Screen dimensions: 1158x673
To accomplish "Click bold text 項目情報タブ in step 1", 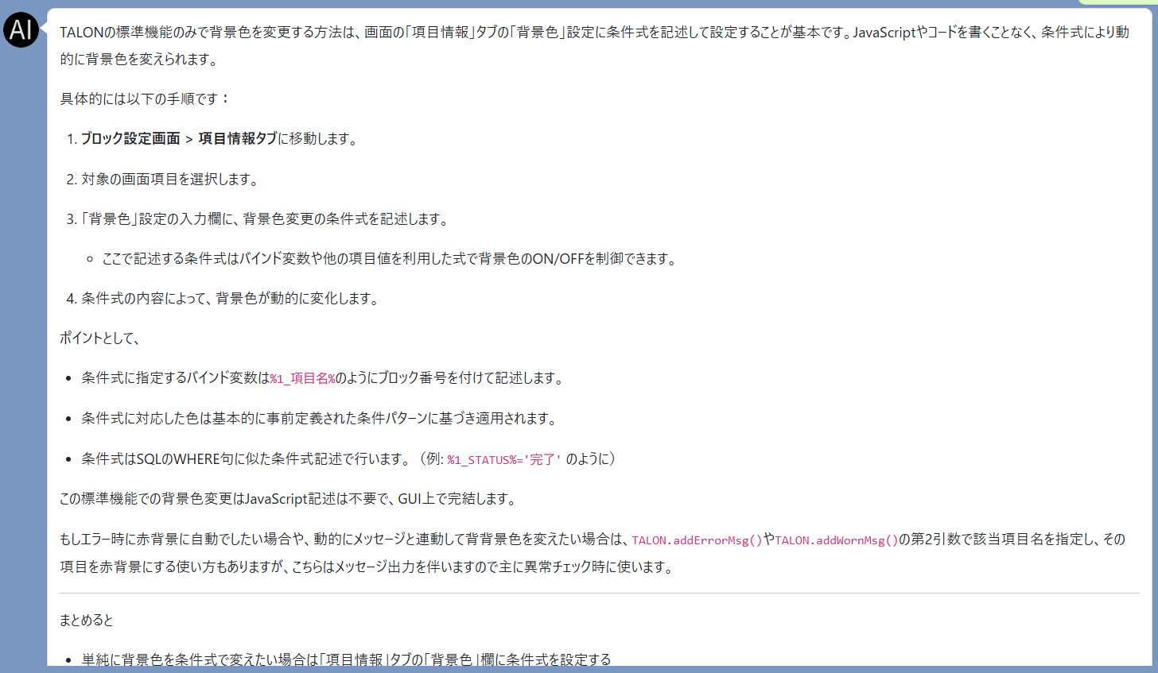I will coord(238,139).
